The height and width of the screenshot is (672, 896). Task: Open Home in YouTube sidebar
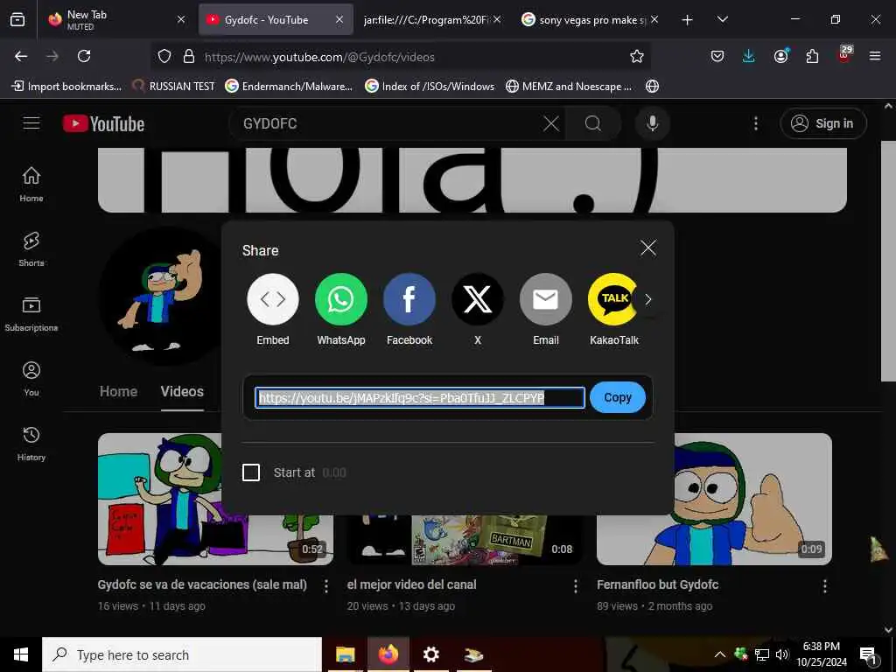31,185
